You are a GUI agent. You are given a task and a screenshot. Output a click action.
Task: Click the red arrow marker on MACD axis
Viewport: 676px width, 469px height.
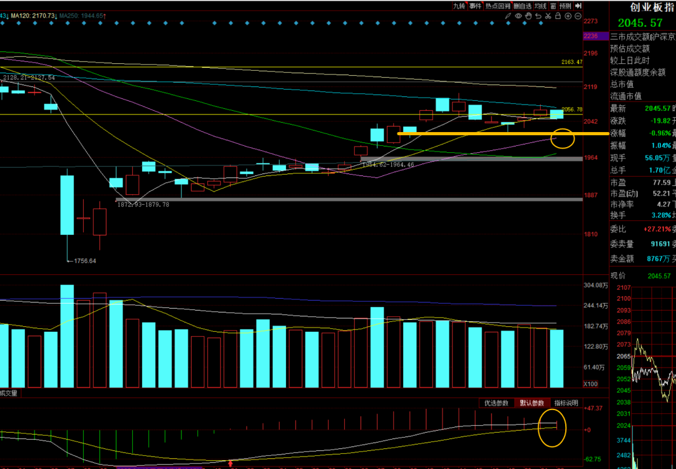(230, 464)
